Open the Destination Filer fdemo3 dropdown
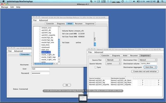This screenshot has width=166, height=103. [148, 60]
